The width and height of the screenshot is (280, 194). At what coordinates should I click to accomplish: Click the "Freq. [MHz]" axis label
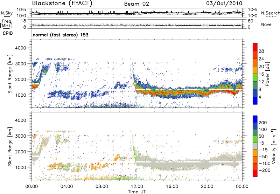pyautogui.click(x=6, y=23)
